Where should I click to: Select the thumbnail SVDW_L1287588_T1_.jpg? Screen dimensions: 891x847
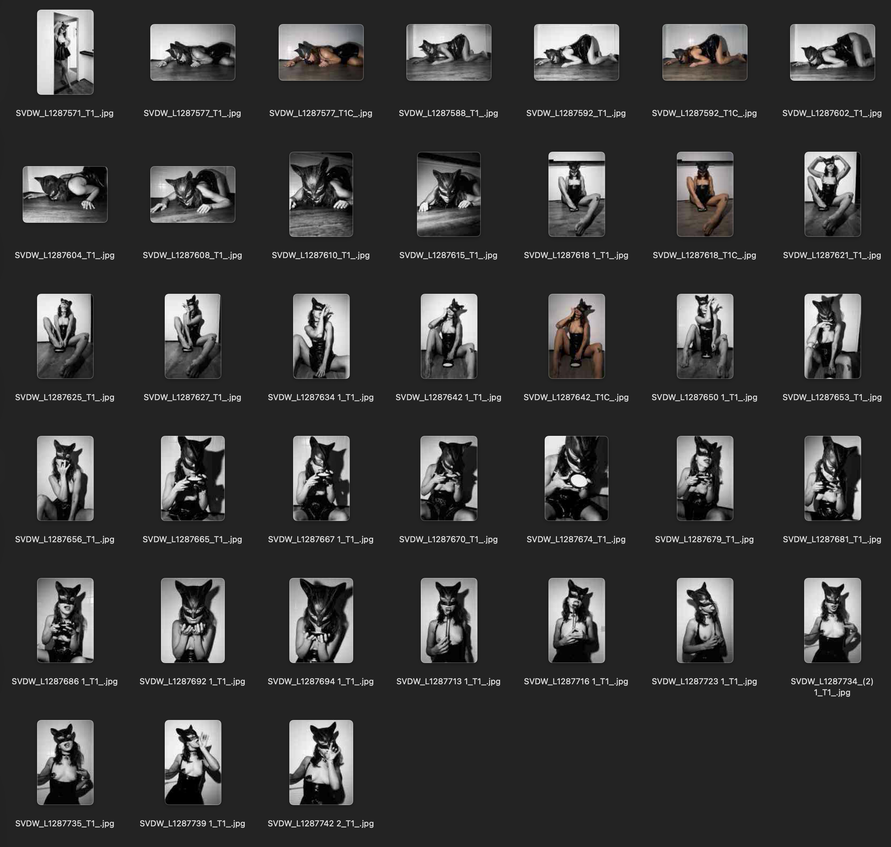[449, 53]
